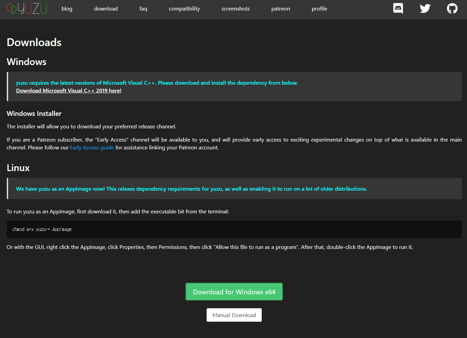The width and height of the screenshot is (467, 338).
Task: Click the 'yuzu requires the latest versions' notice text
Action: (x=157, y=83)
